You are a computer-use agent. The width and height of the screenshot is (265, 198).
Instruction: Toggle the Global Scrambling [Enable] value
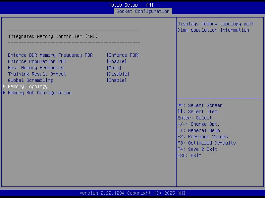click(x=116, y=80)
